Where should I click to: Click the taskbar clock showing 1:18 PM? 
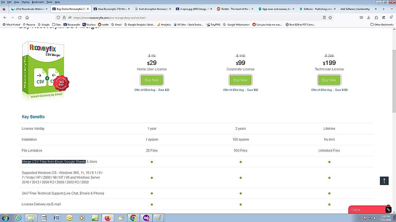coord(386,218)
